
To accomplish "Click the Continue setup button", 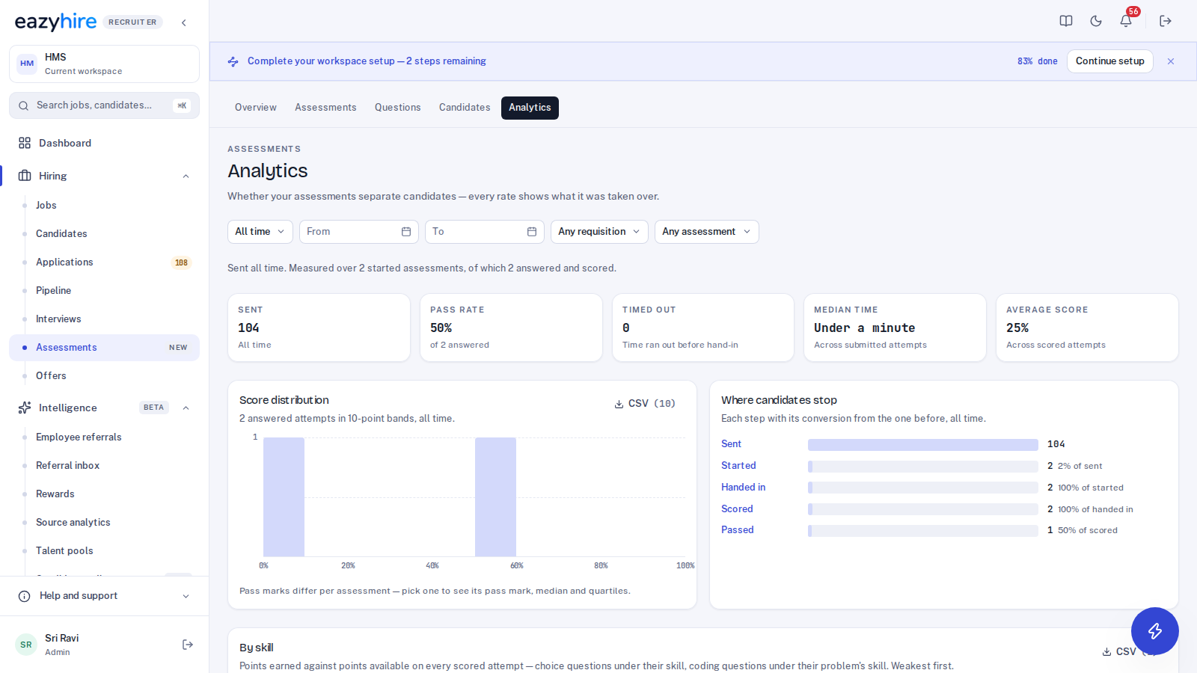I will click(1110, 61).
